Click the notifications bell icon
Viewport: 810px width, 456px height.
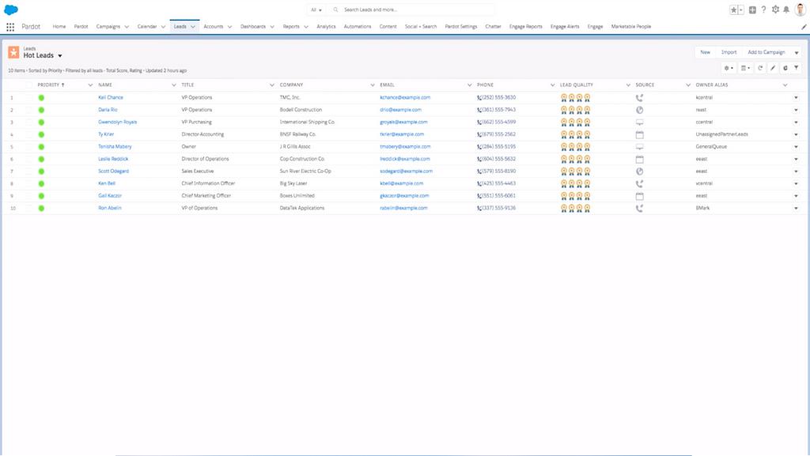(786, 9)
